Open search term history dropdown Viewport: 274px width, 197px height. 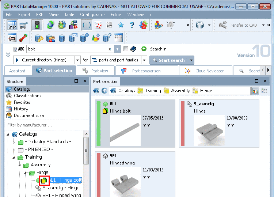pyautogui.click(x=117, y=49)
